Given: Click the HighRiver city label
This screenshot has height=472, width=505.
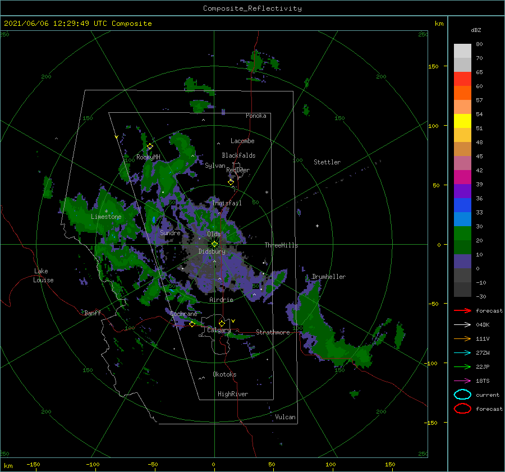Looking at the screenshot, I should pos(233,394).
